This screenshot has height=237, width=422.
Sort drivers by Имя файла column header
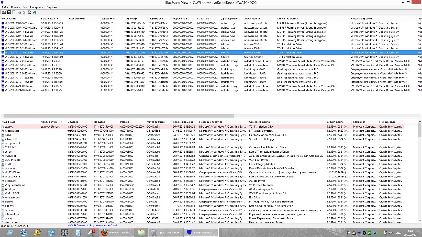coord(20,122)
